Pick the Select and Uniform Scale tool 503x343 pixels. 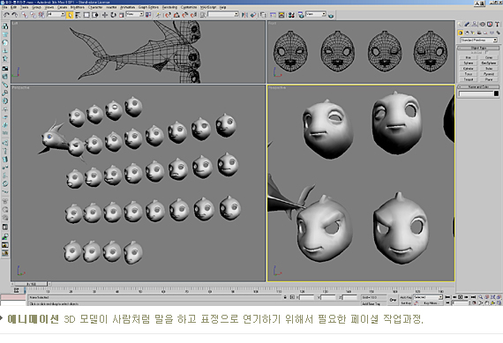tap(122, 15)
